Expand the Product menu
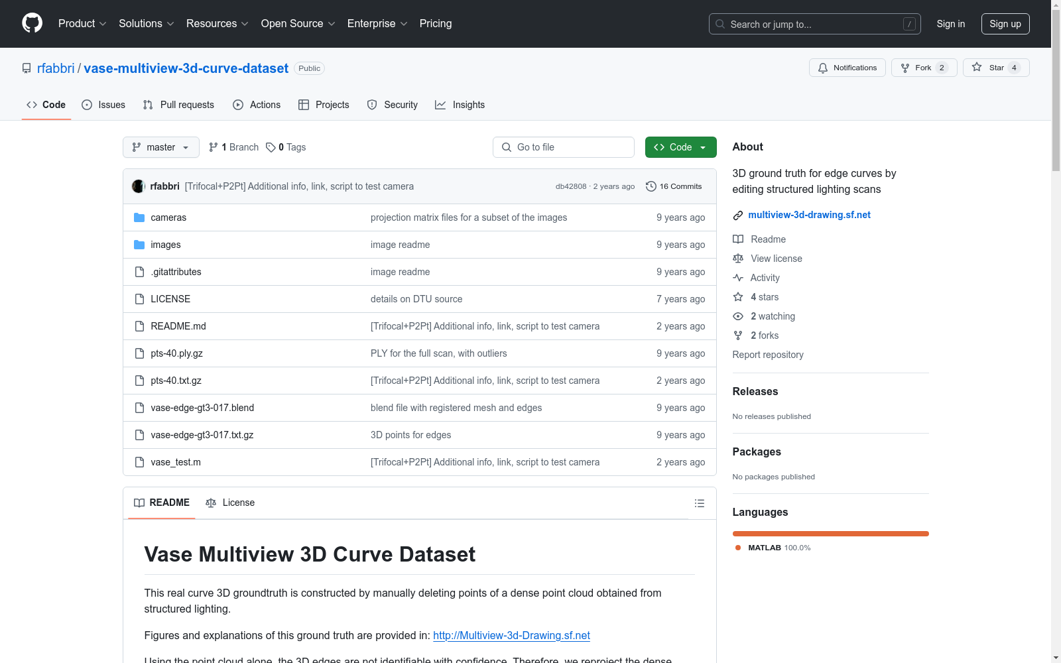This screenshot has height=663, width=1061. point(82,24)
